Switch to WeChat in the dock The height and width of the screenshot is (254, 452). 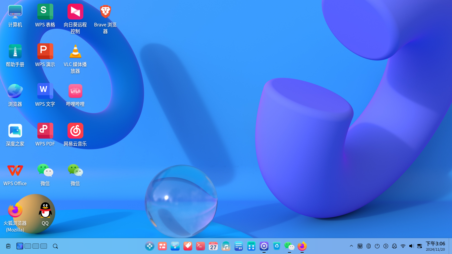290,246
